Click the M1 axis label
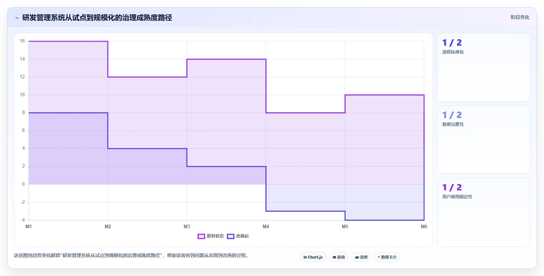Image resolution: width=544 pixels, height=276 pixels. [x=29, y=226]
